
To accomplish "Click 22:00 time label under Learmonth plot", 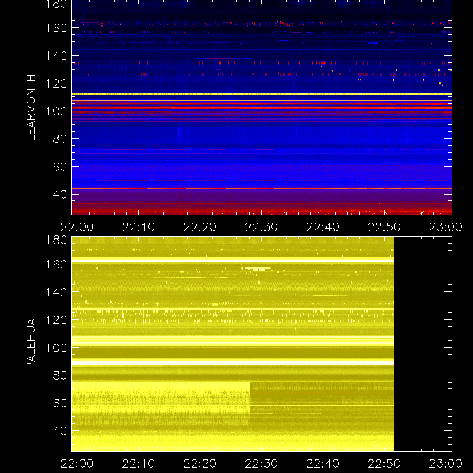I will [x=77, y=227].
